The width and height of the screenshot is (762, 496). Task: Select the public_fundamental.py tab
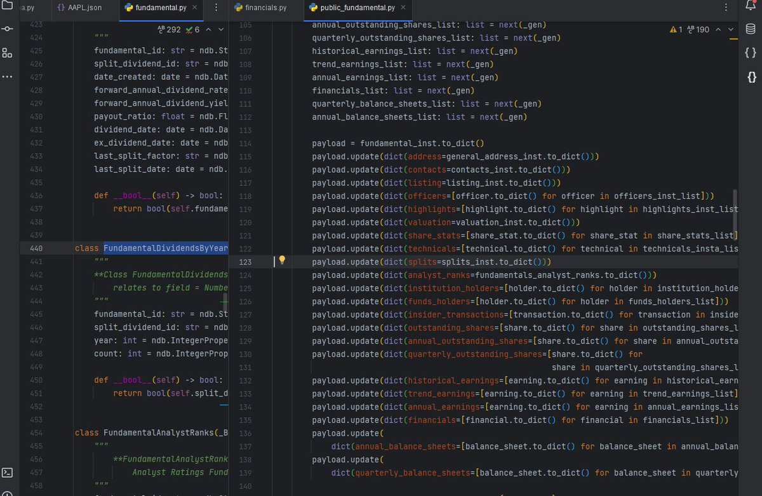tap(359, 8)
